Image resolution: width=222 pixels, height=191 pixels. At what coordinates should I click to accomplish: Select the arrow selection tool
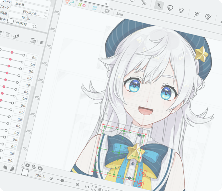(x=159, y=5)
